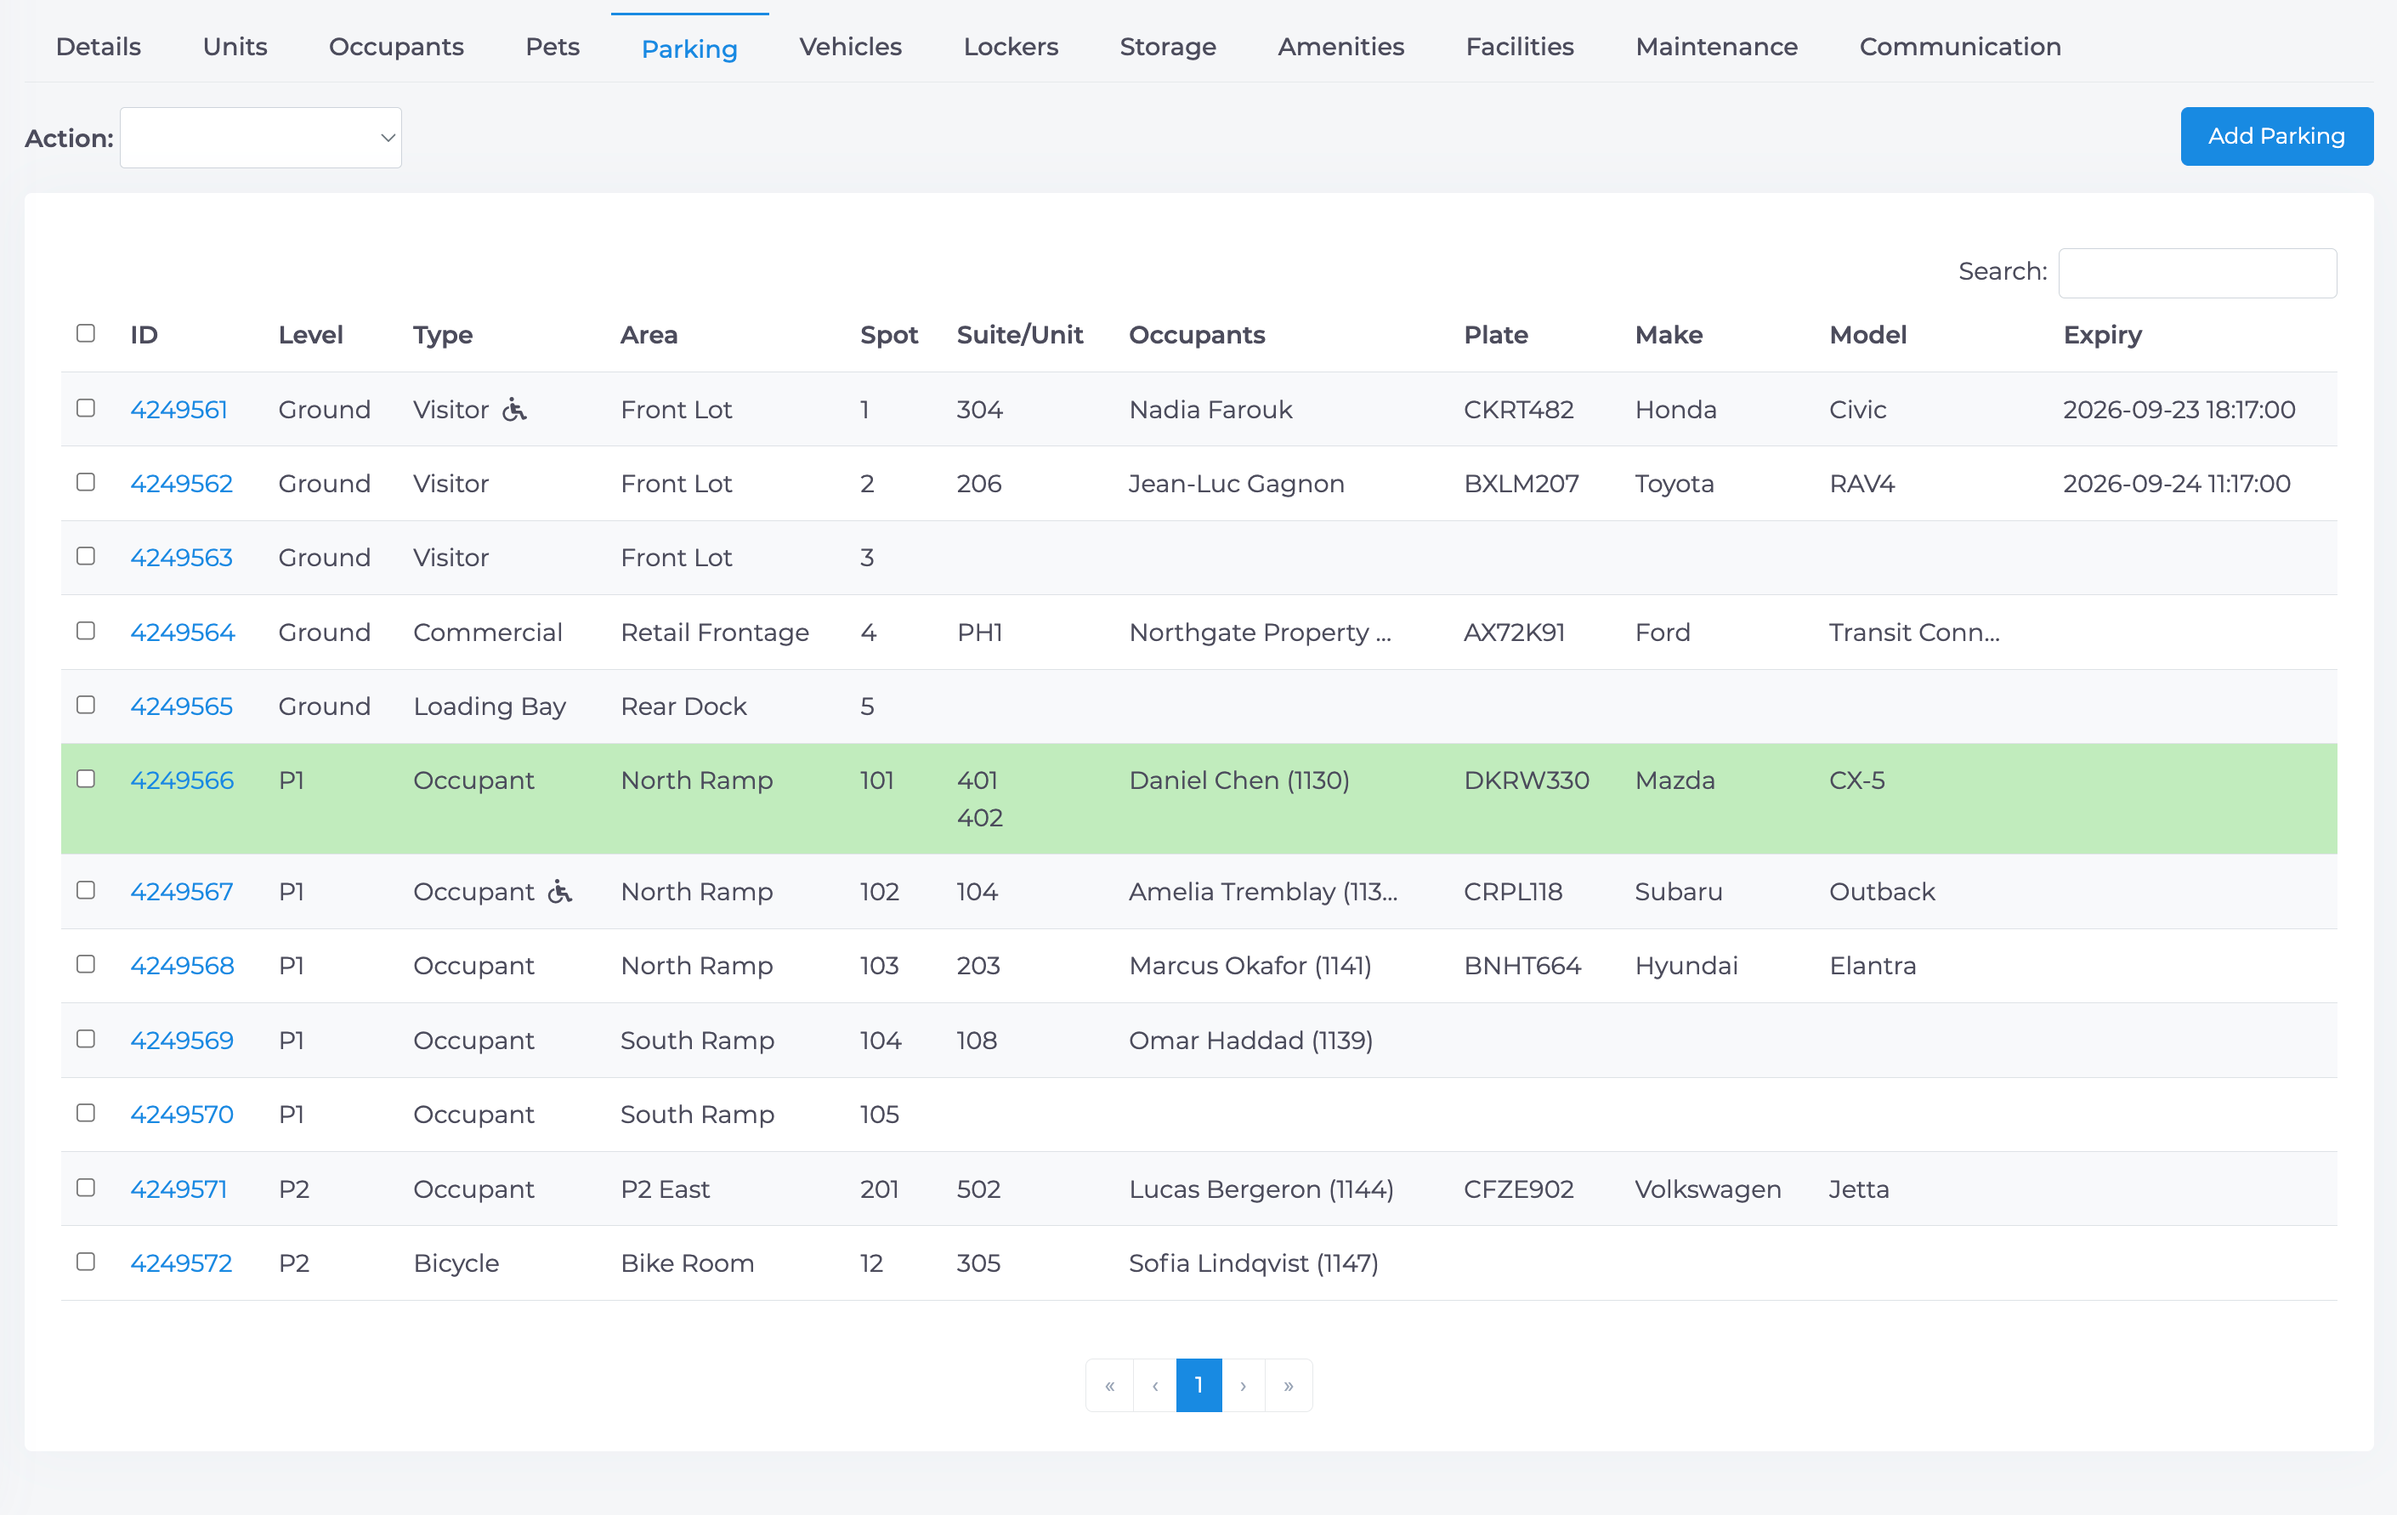Click the wheelchair icon in row 4249561
The image size is (2397, 1515).
[513, 409]
